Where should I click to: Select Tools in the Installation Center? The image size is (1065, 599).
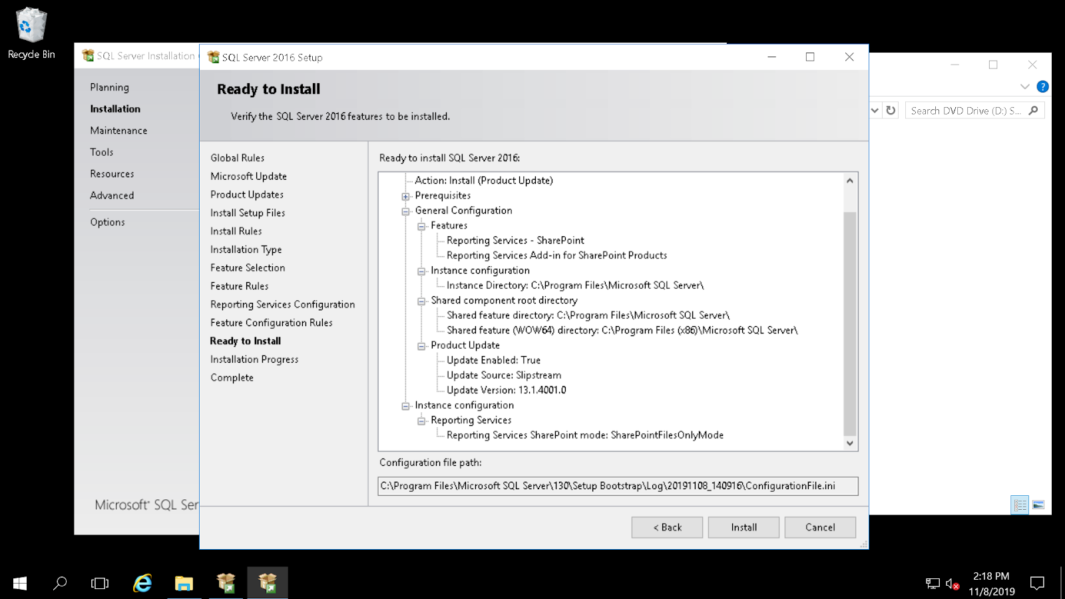(x=102, y=152)
